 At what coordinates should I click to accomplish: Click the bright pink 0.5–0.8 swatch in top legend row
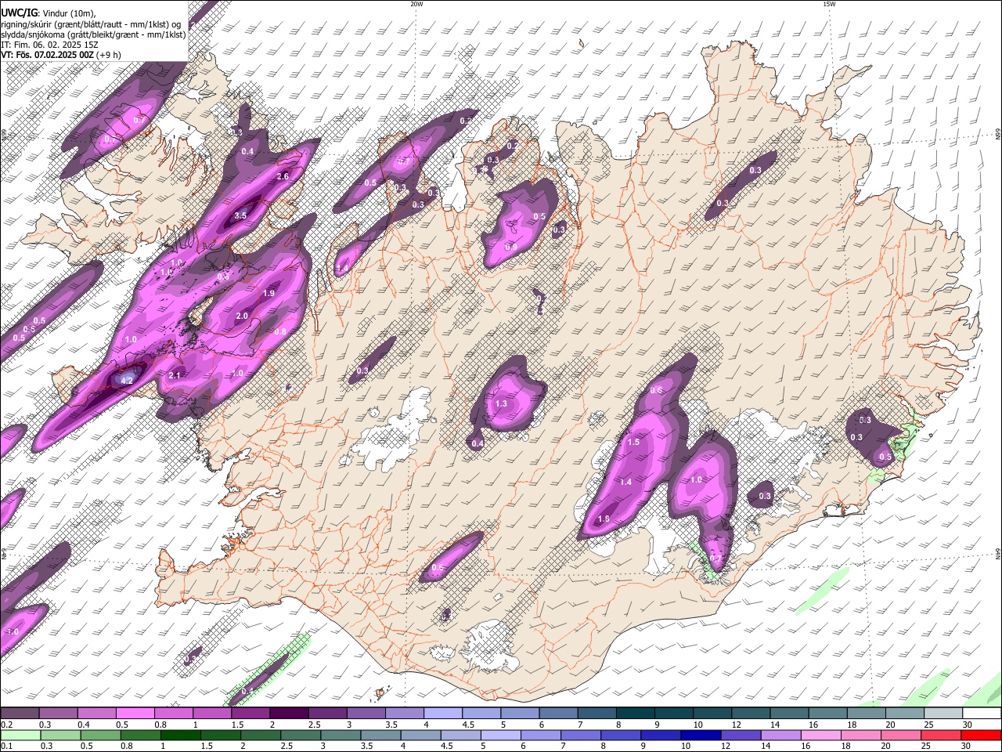click(135, 714)
